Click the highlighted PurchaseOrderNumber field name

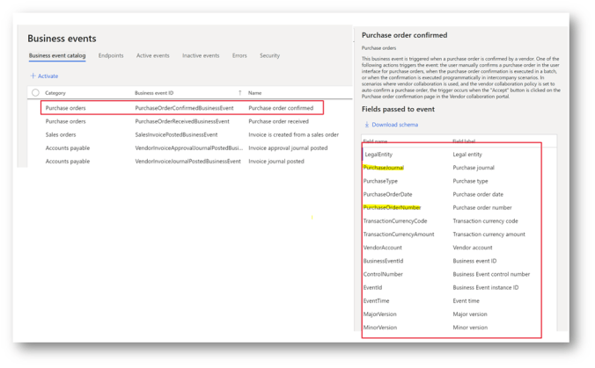(x=392, y=207)
